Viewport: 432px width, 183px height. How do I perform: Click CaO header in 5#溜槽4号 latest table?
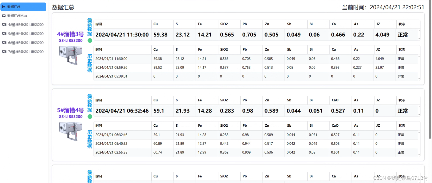click(335, 100)
